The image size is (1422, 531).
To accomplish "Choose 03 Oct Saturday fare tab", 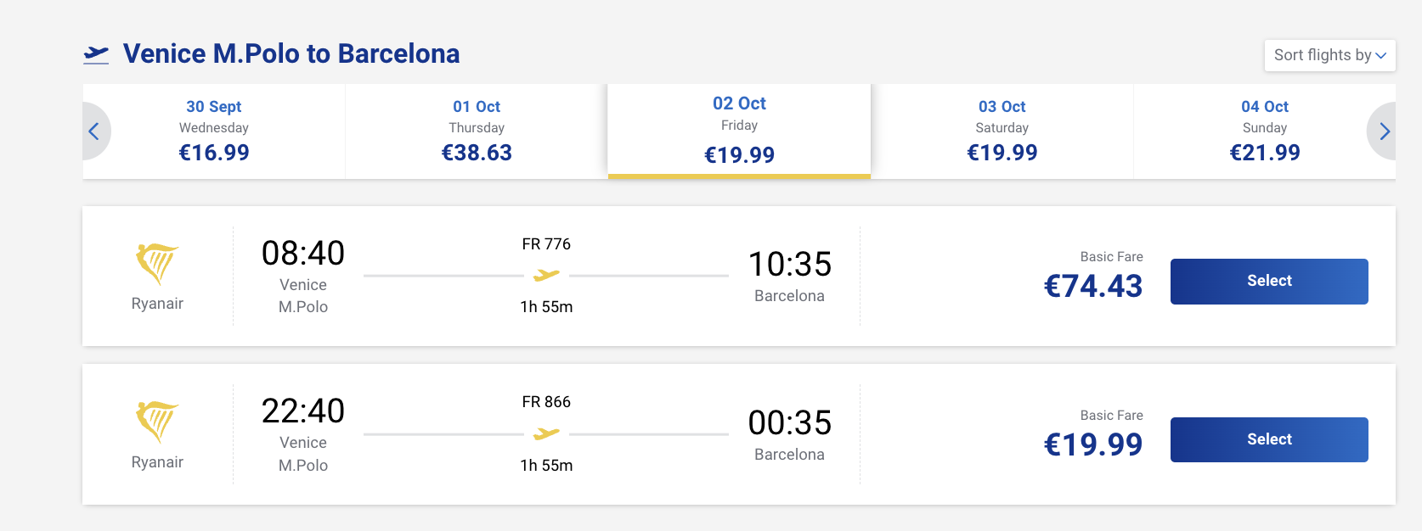I will [x=1002, y=131].
